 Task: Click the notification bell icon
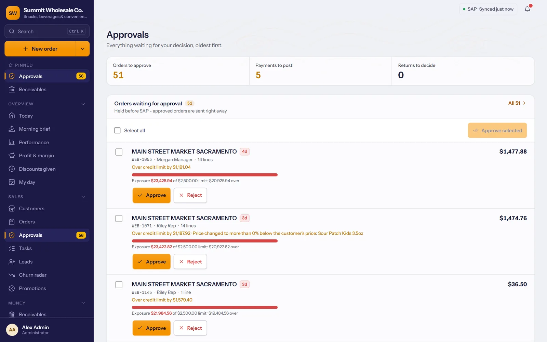point(528,9)
